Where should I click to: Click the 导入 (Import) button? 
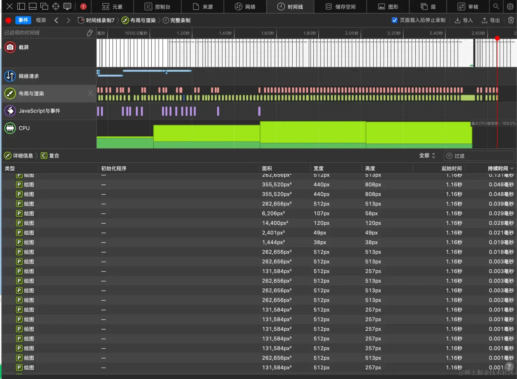[464, 20]
